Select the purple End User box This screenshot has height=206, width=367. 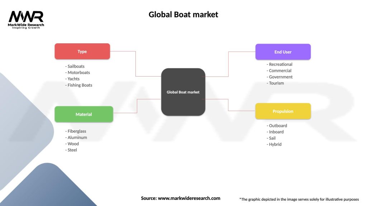pyautogui.click(x=283, y=52)
